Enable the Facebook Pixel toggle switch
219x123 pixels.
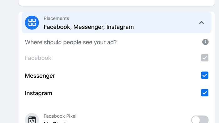tap(200, 120)
